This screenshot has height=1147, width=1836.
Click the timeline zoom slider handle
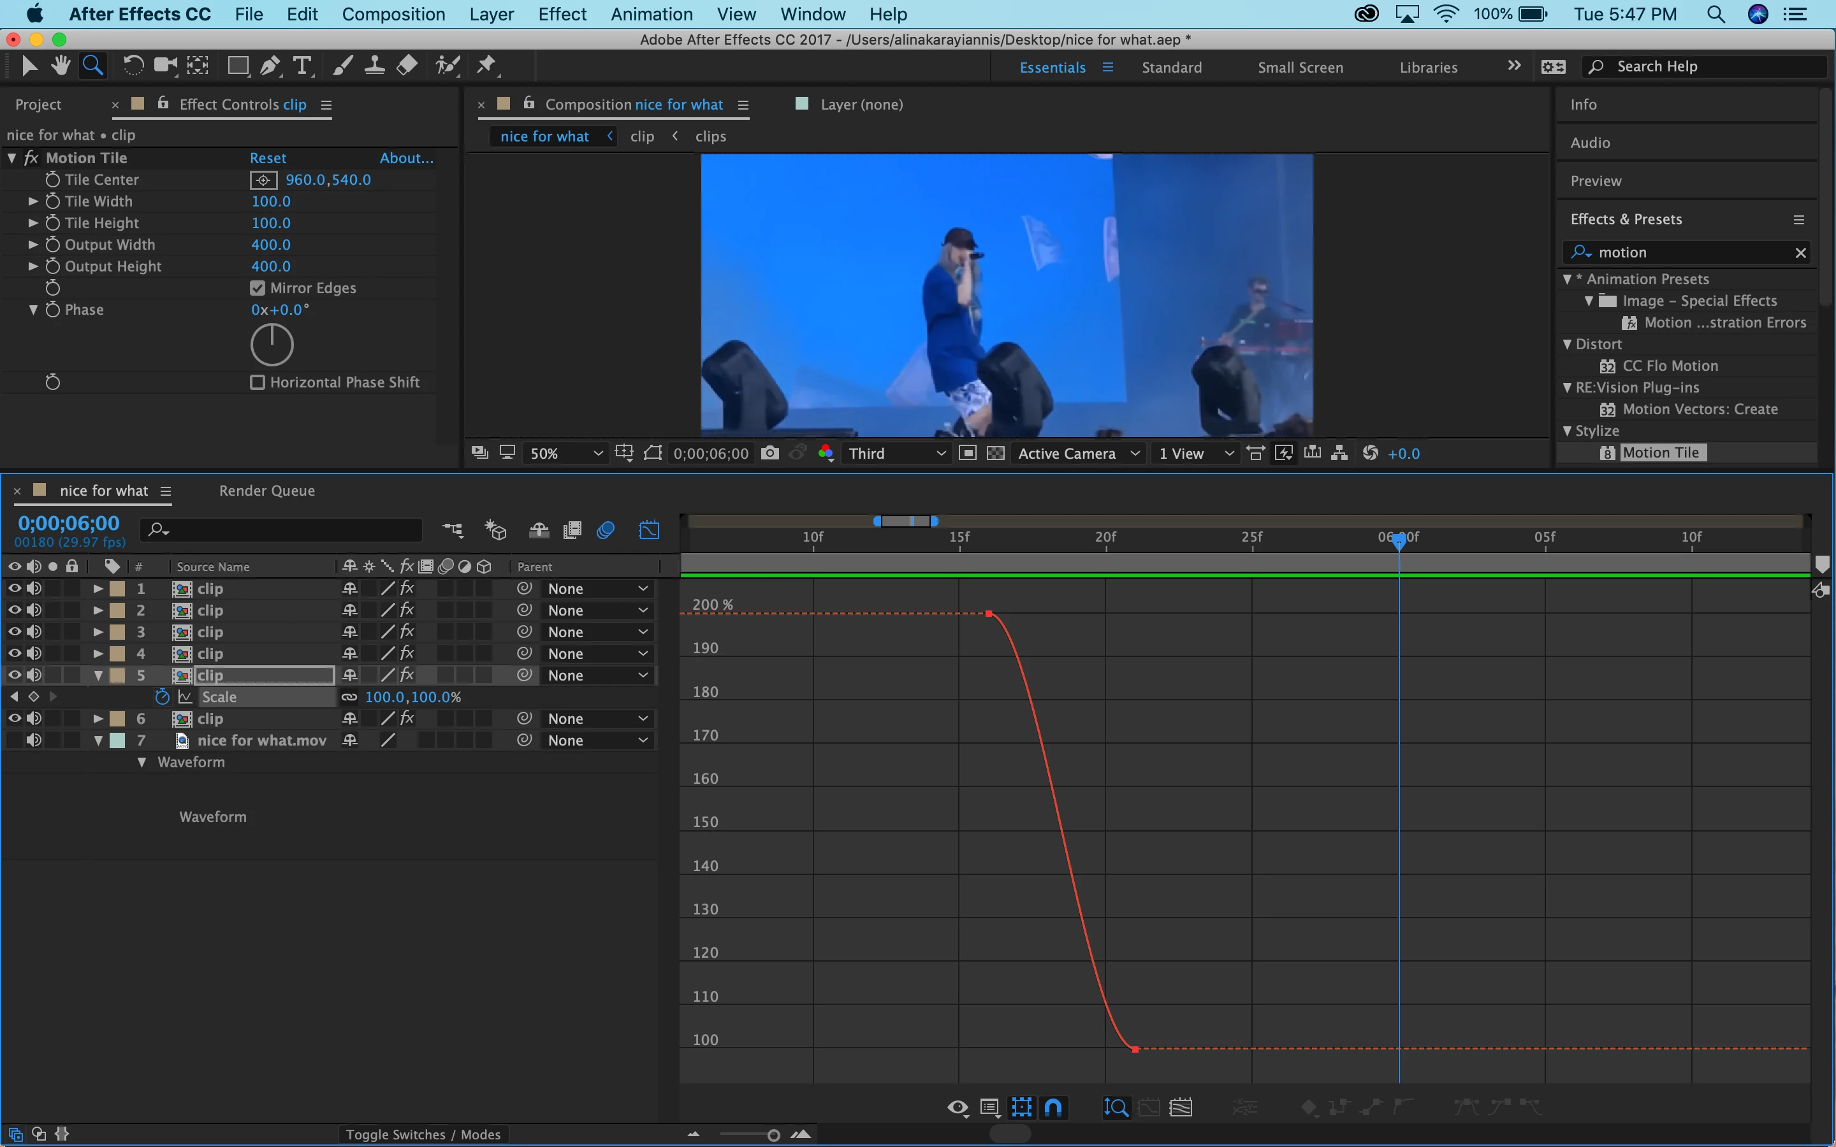[x=773, y=1135]
